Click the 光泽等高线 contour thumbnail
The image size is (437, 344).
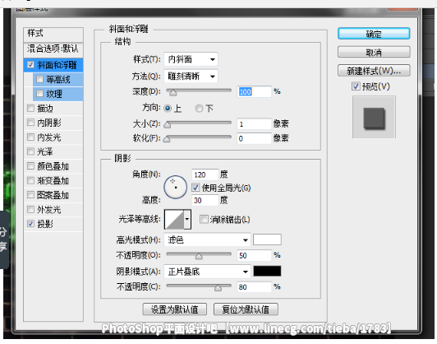174,220
